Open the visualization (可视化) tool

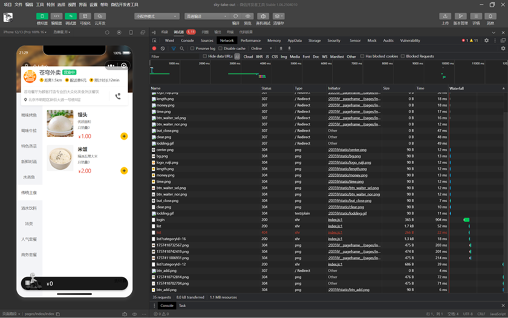(85, 16)
